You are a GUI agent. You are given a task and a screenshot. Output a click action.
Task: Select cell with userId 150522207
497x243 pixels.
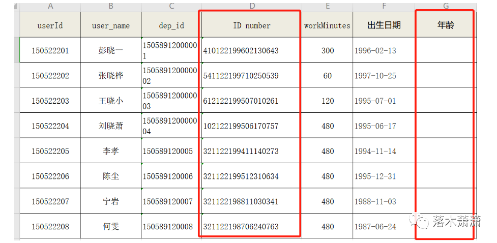click(50, 201)
